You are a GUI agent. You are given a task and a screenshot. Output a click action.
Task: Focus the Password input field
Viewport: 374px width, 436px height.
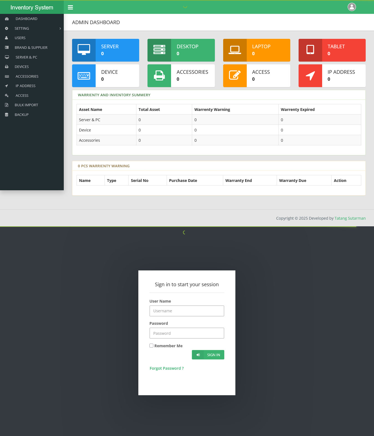point(187,333)
